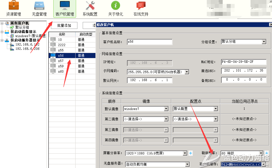Open the 默认镜像 windows7 image dropdown
The image size is (272, 168).
[x=166, y=109]
